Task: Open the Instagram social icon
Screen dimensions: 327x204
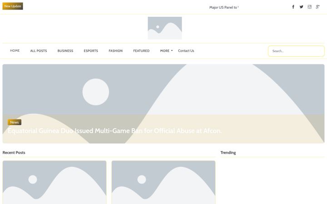Action: (309, 7)
